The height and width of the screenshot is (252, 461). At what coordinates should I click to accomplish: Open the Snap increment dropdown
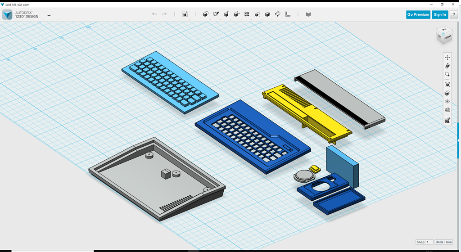pyautogui.click(x=424, y=242)
